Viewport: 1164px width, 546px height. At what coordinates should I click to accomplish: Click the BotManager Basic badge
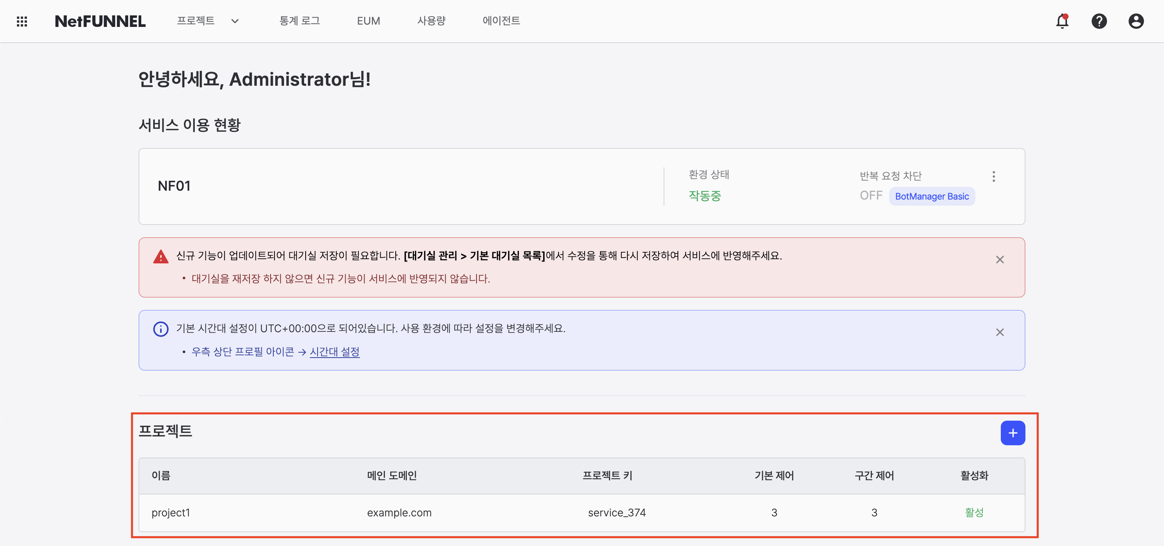(932, 196)
